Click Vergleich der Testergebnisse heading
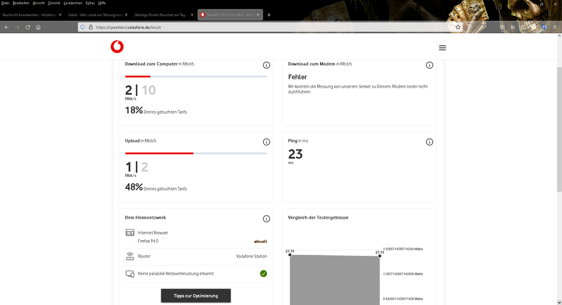Image resolution: width=562 pixels, height=305 pixels. point(318,218)
